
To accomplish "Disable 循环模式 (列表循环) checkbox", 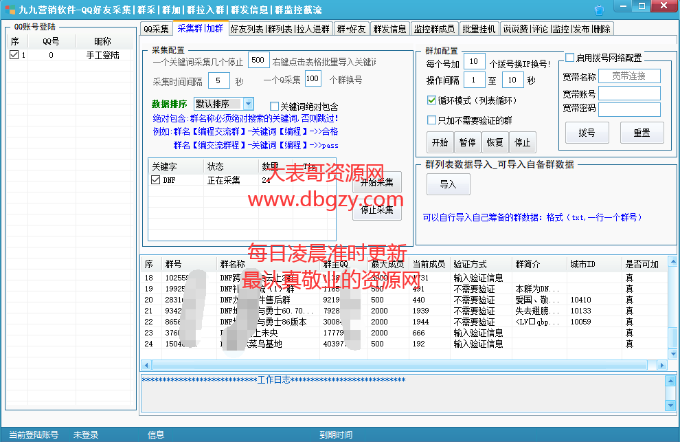I will click(431, 100).
